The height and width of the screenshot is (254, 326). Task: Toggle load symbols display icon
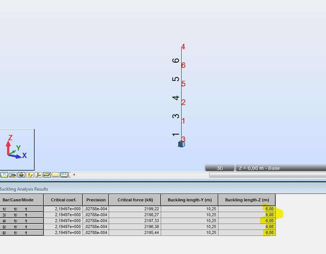tap(55, 175)
